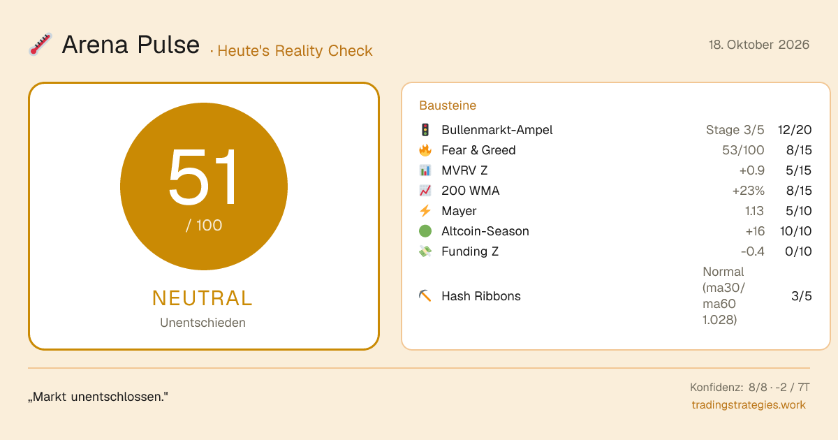
Task: Click the -0.4 Funding Z value
Action: [x=752, y=251]
